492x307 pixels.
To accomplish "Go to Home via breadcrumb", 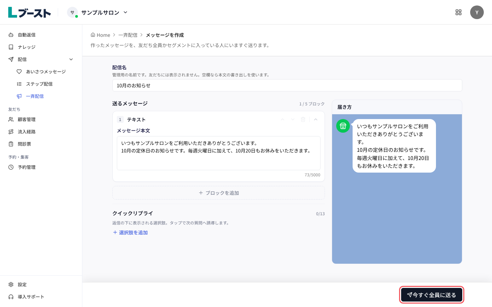I will point(100,35).
